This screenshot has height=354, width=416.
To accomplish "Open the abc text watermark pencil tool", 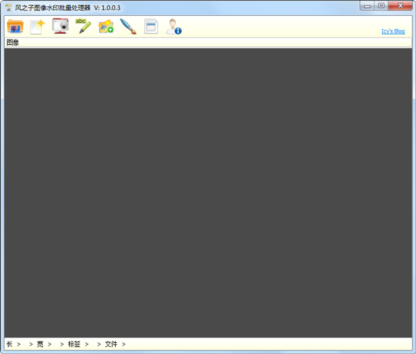I will (83, 26).
